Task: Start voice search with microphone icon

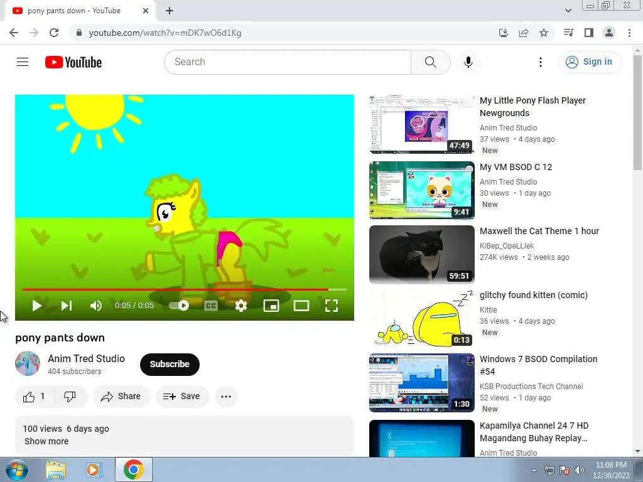Action: 468,62
